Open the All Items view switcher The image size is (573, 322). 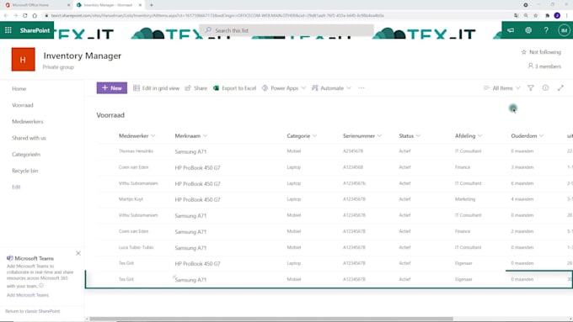(x=501, y=88)
